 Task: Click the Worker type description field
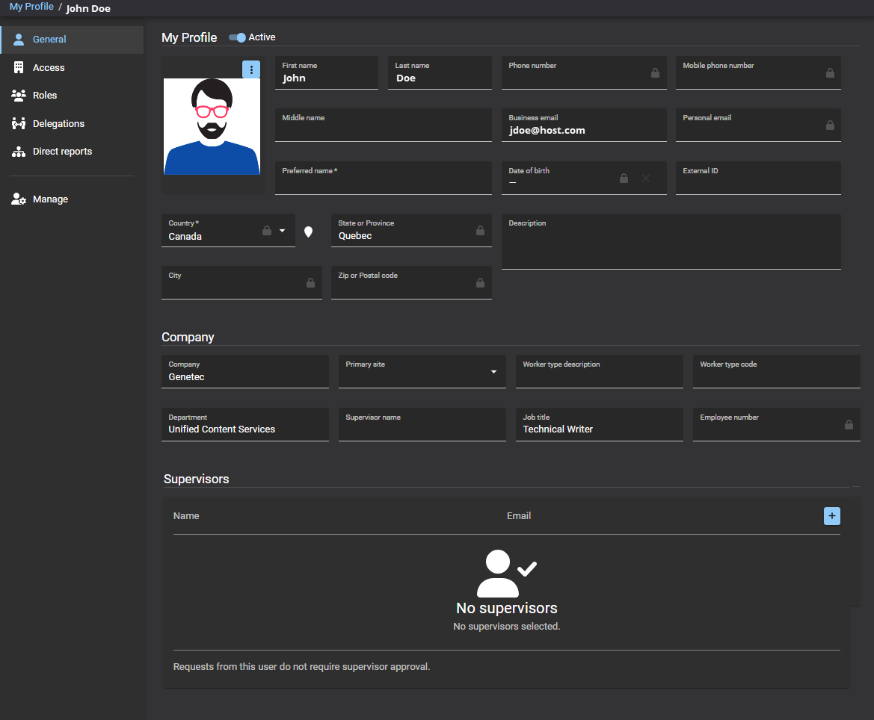(600, 371)
